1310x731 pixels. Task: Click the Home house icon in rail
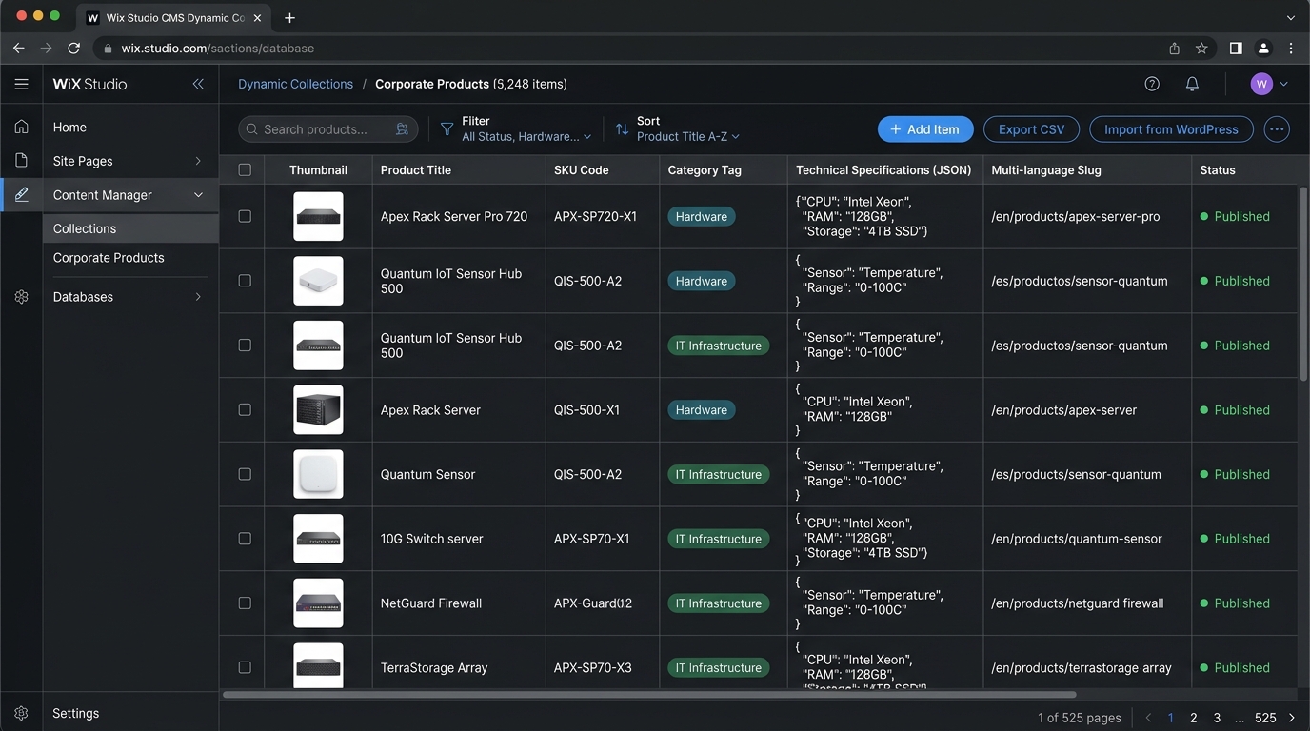(21, 127)
